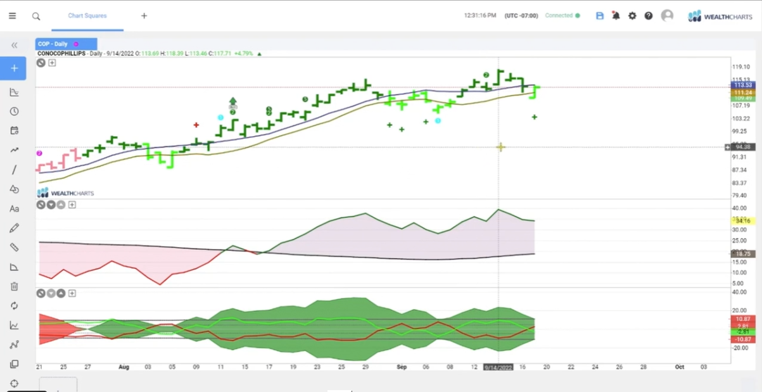Open the layers copy icon in sidebar

14,364
